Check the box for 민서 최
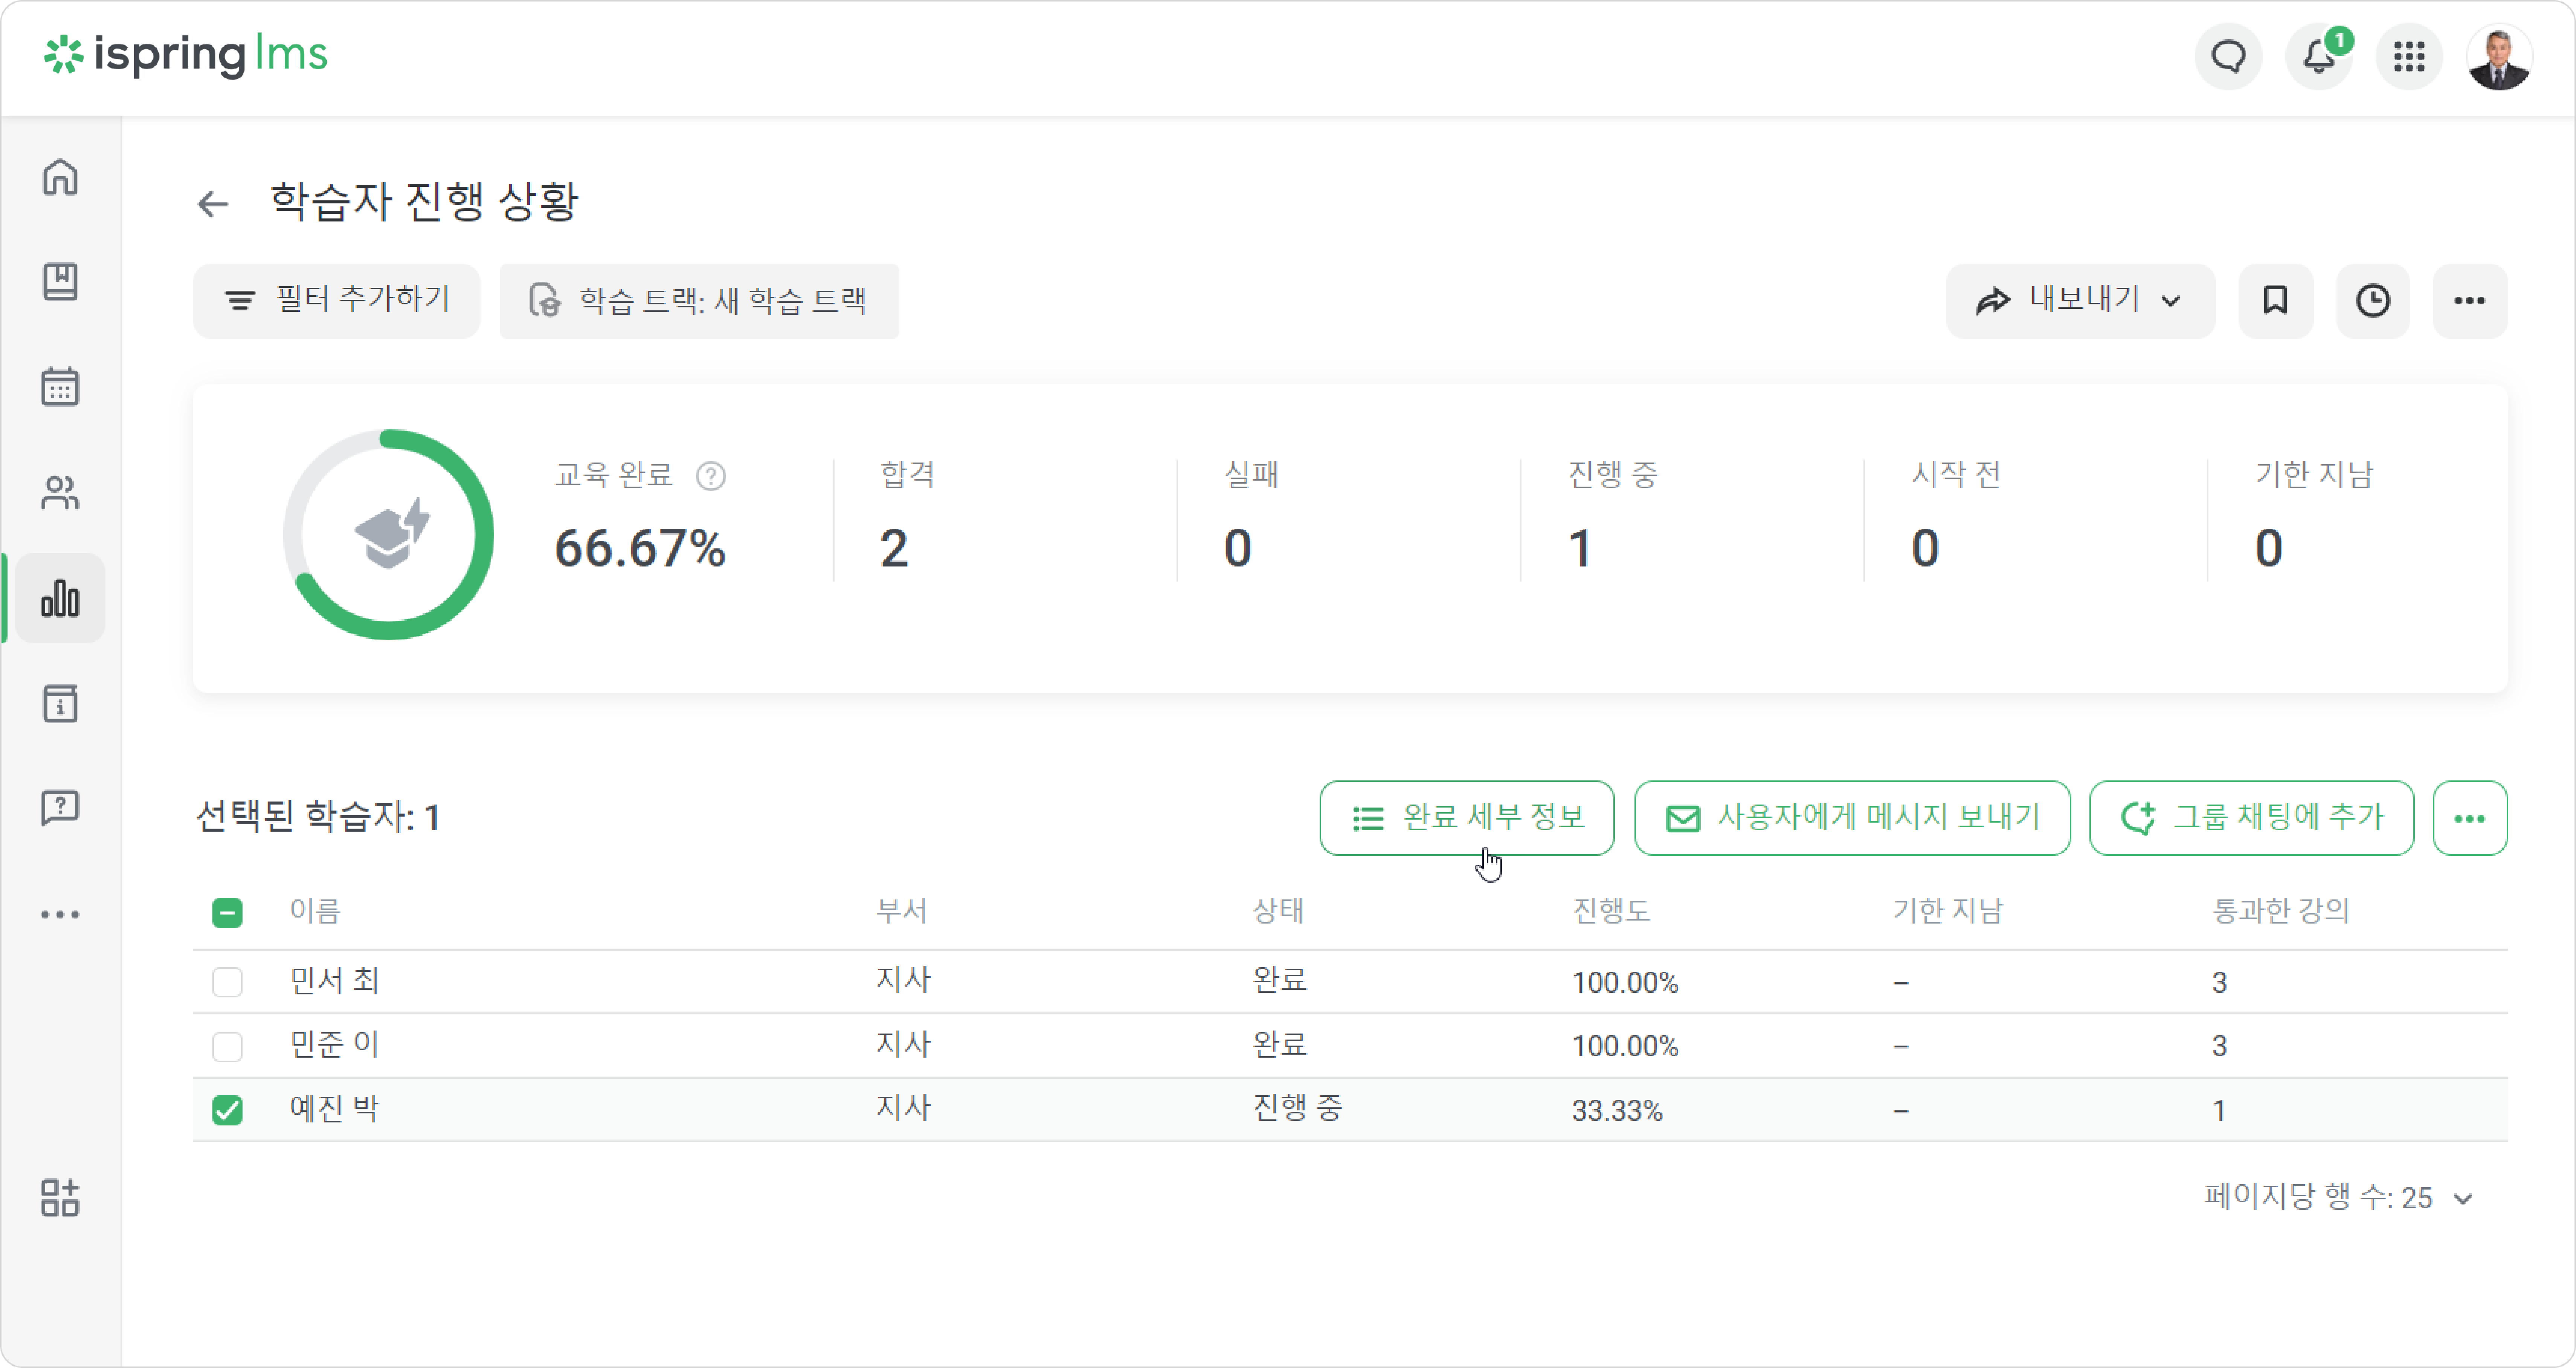2576x1368 pixels. [x=227, y=982]
